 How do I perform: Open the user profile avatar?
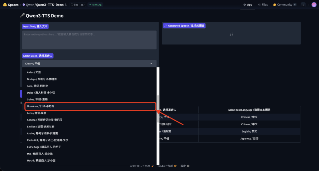[314, 5]
